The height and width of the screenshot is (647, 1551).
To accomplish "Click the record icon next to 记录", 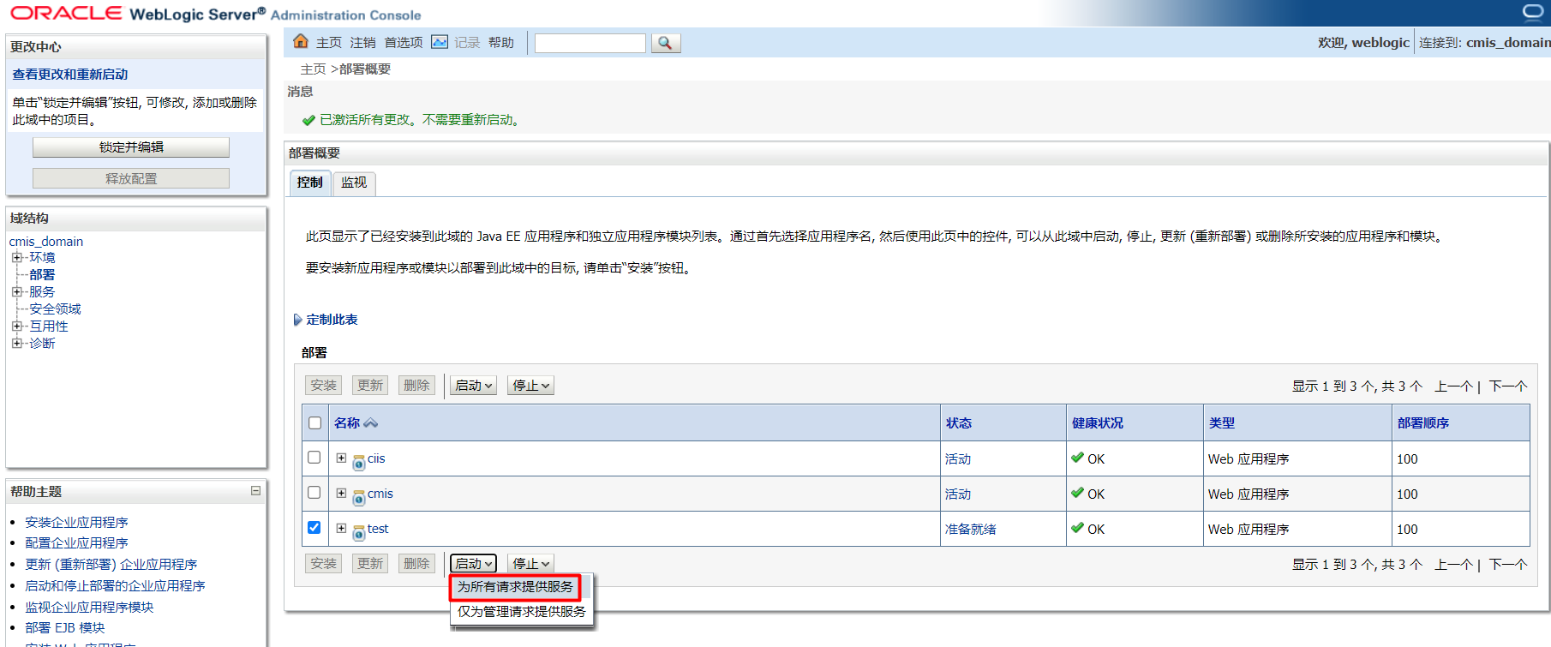I will [440, 42].
